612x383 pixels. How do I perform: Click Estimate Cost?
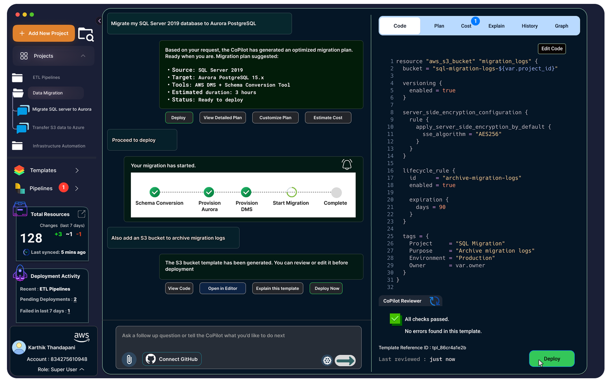point(328,117)
